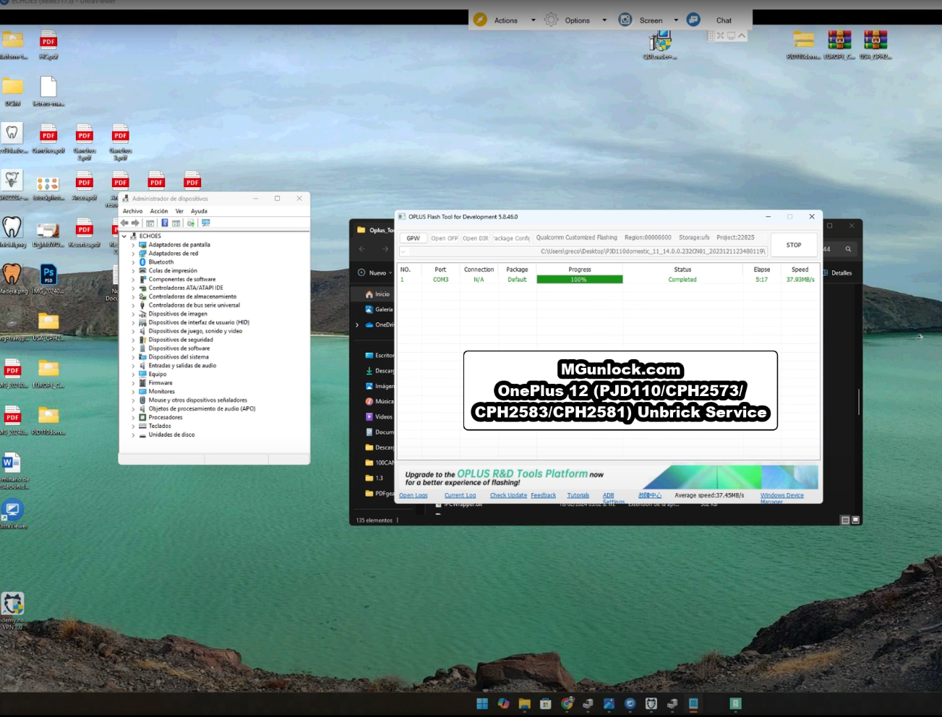The image size is (942, 717).
Task: Expand Adaptadores de pantalla node
Action: tap(133, 245)
